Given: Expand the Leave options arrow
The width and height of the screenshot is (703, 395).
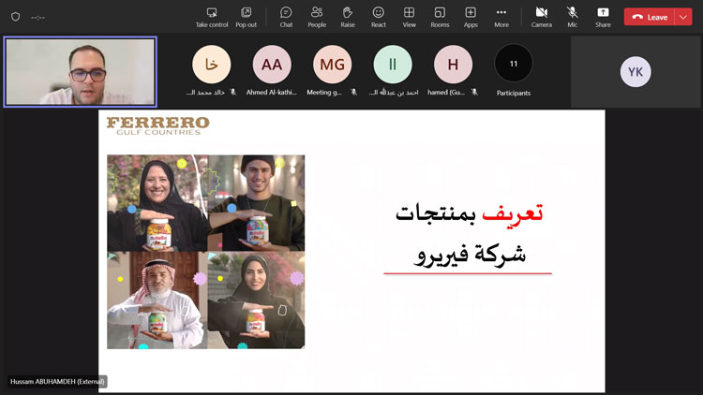Looking at the screenshot, I should [683, 17].
